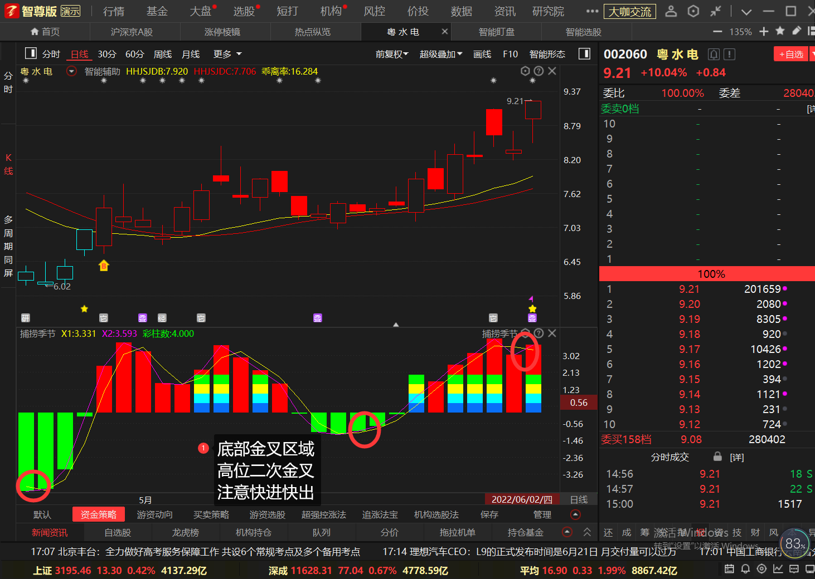Switch to 涨停棱镜 tab
This screenshot has height=579, width=815.
[222, 32]
